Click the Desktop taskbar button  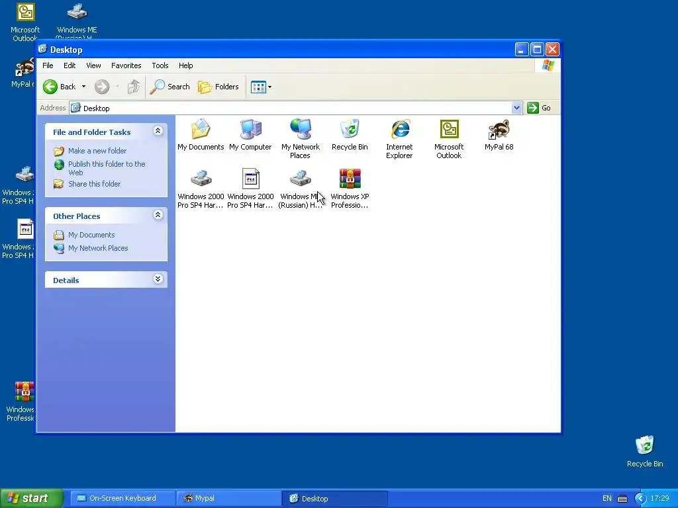click(335, 499)
